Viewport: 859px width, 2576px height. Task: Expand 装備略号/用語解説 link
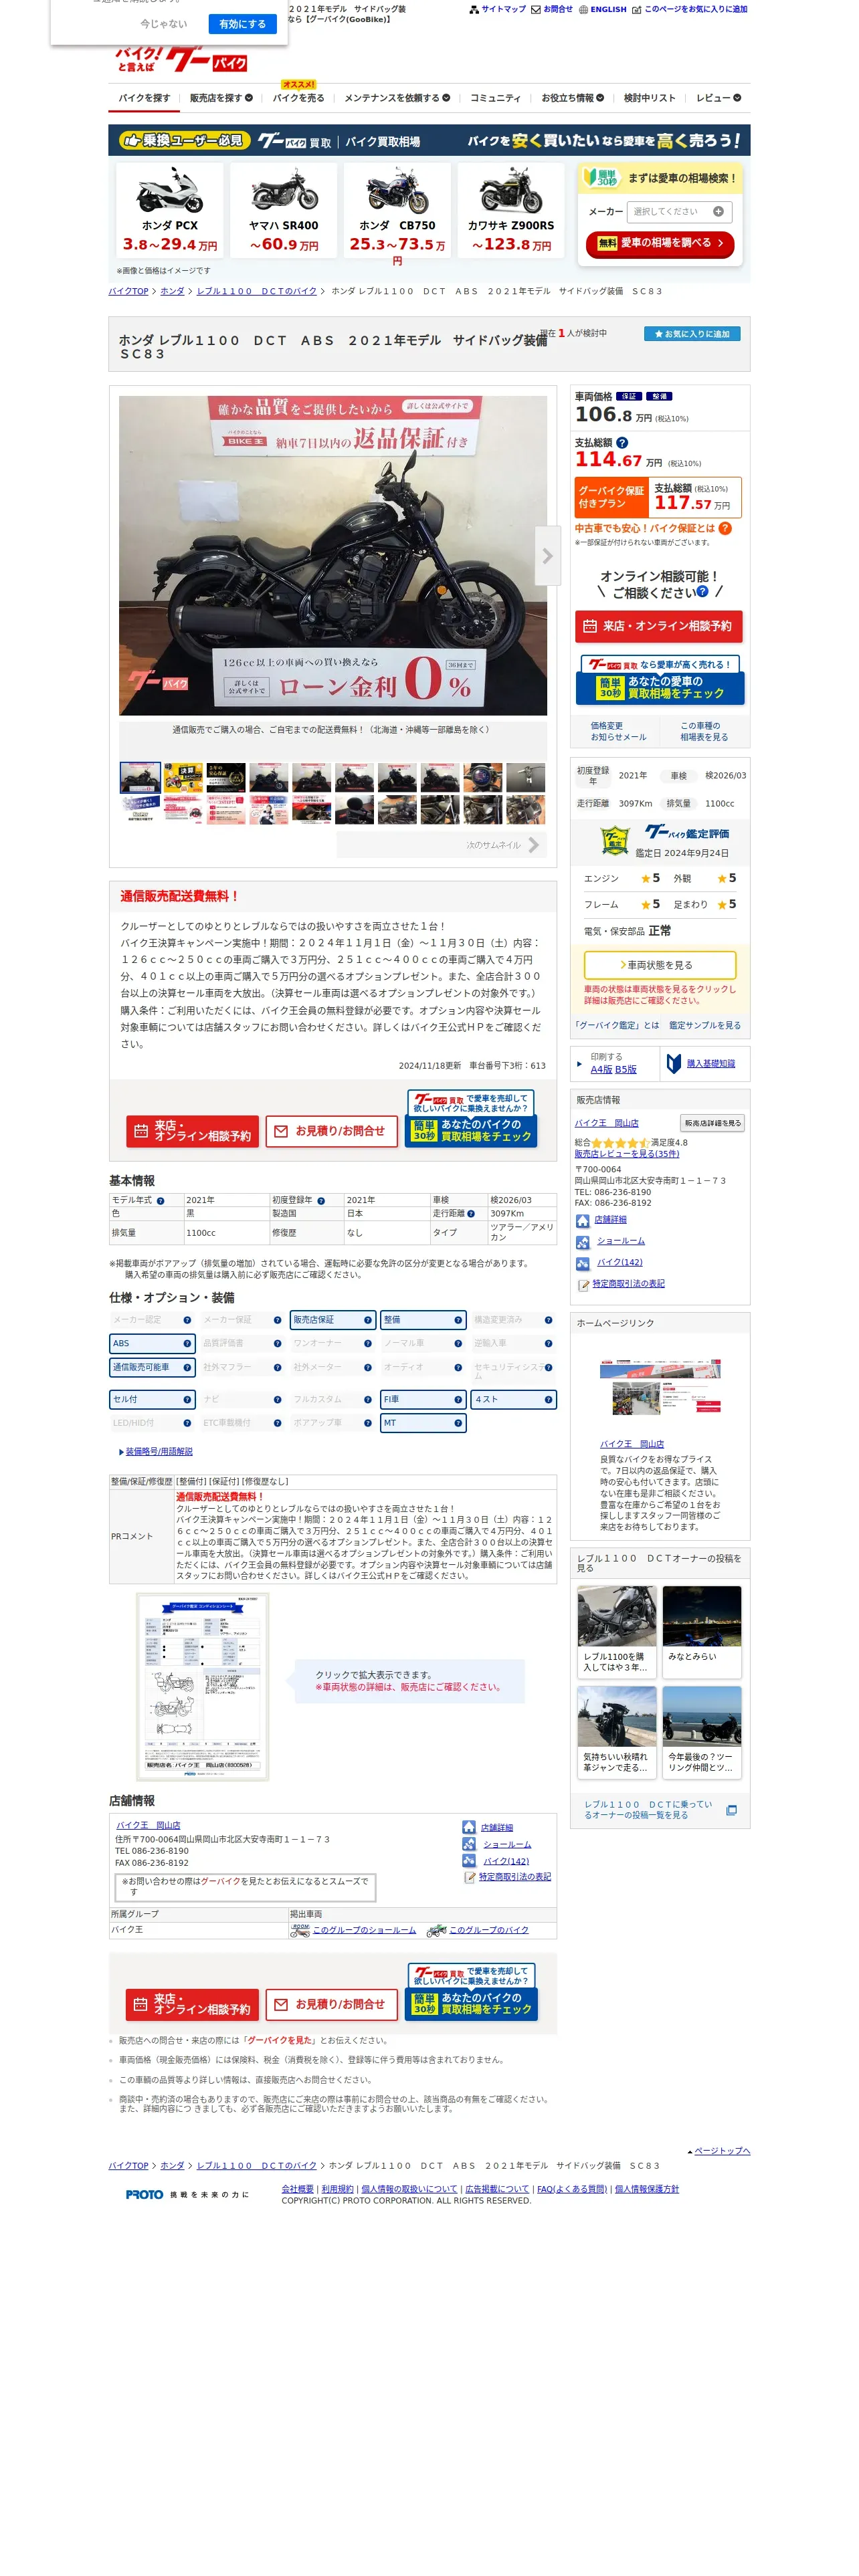tap(158, 1451)
